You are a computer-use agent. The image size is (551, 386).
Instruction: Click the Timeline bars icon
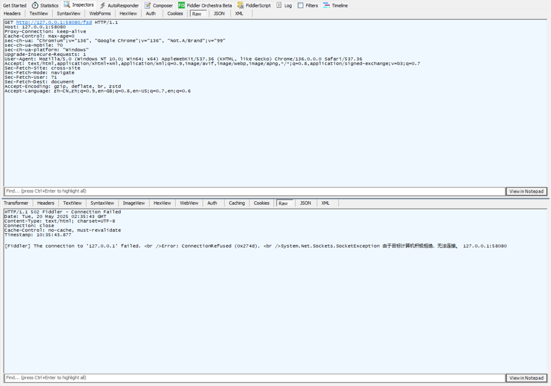326,5
